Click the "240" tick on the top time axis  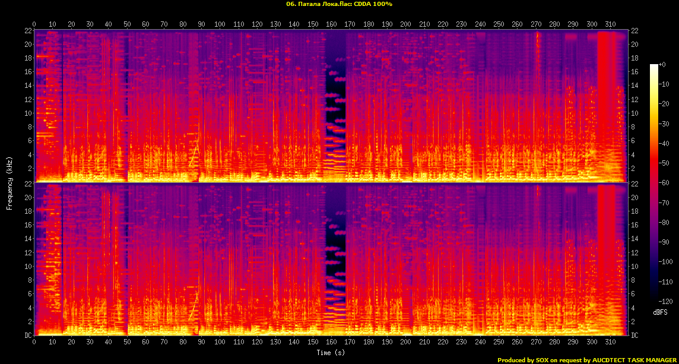coord(480,24)
